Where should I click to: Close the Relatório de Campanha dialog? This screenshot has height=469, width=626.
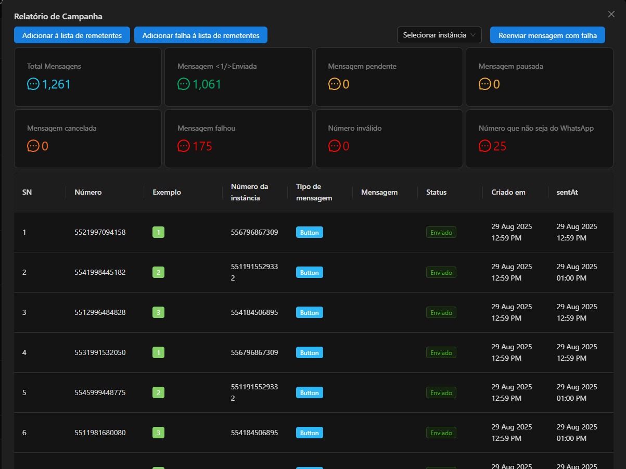tap(611, 15)
